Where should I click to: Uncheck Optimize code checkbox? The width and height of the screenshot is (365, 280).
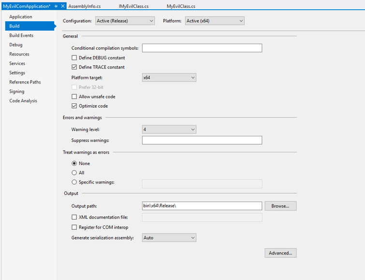point(74,106)
